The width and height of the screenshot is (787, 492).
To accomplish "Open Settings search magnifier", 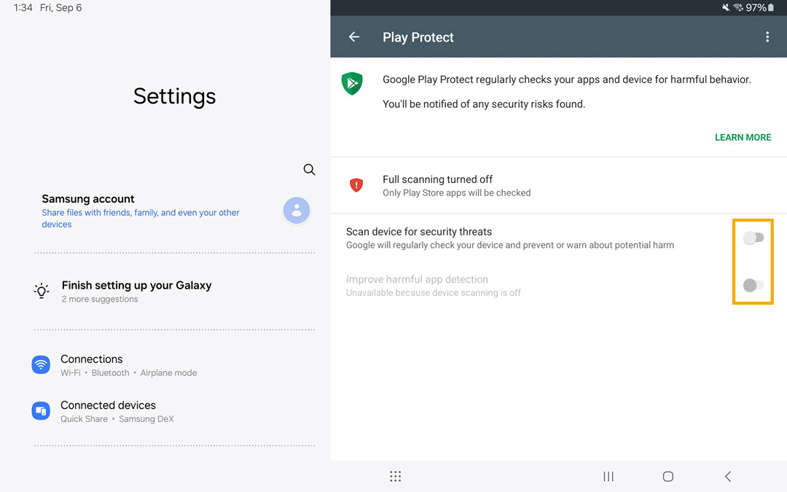I will [x=309, y=170].
